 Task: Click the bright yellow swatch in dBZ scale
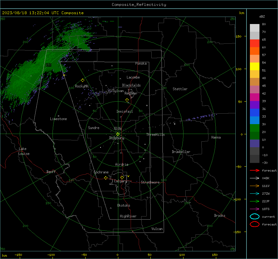pyautogui.click(x=255, y=66)
